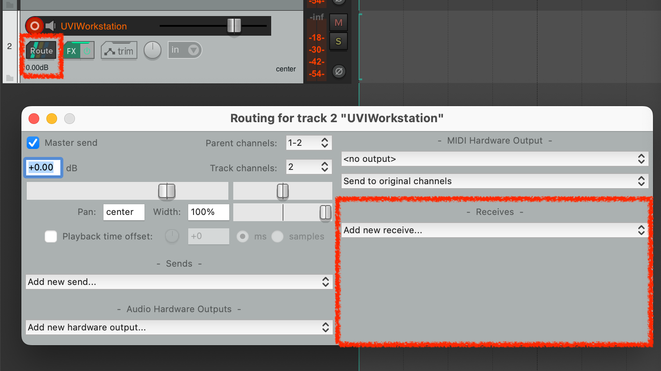Open the 'Add new send...' dropdown
Screen dimensions: 661x371
[x=179, y=282]
